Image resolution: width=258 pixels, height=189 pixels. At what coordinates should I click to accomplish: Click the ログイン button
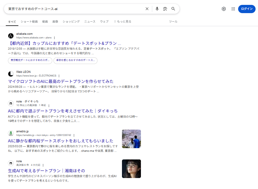pyautogui.click(x=247, y=9)
